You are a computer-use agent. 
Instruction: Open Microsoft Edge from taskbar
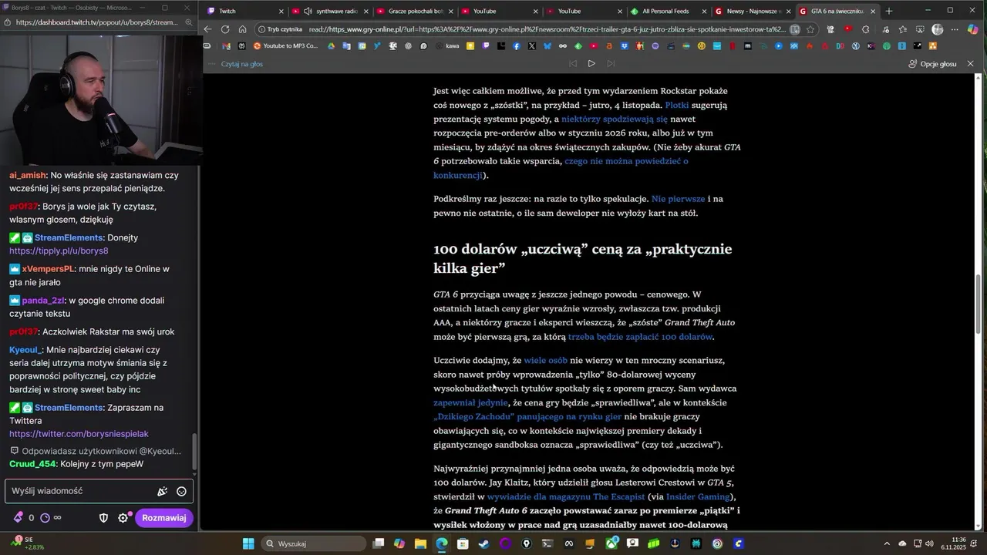tap(441, 543)
